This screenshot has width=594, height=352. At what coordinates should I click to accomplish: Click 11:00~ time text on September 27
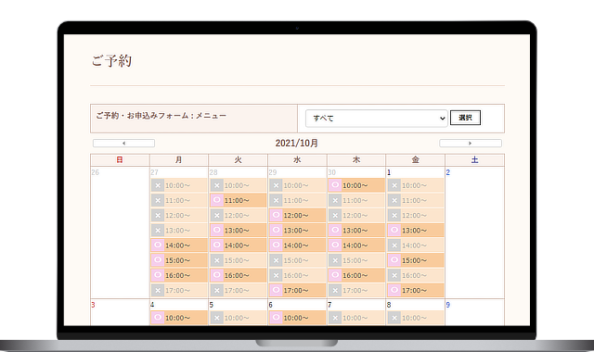177,200
